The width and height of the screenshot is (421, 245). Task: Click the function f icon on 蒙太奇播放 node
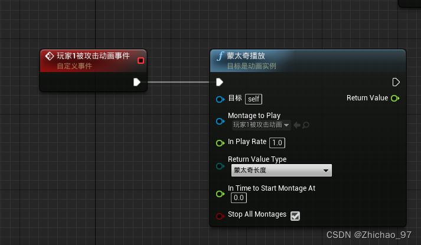[220, 56]
